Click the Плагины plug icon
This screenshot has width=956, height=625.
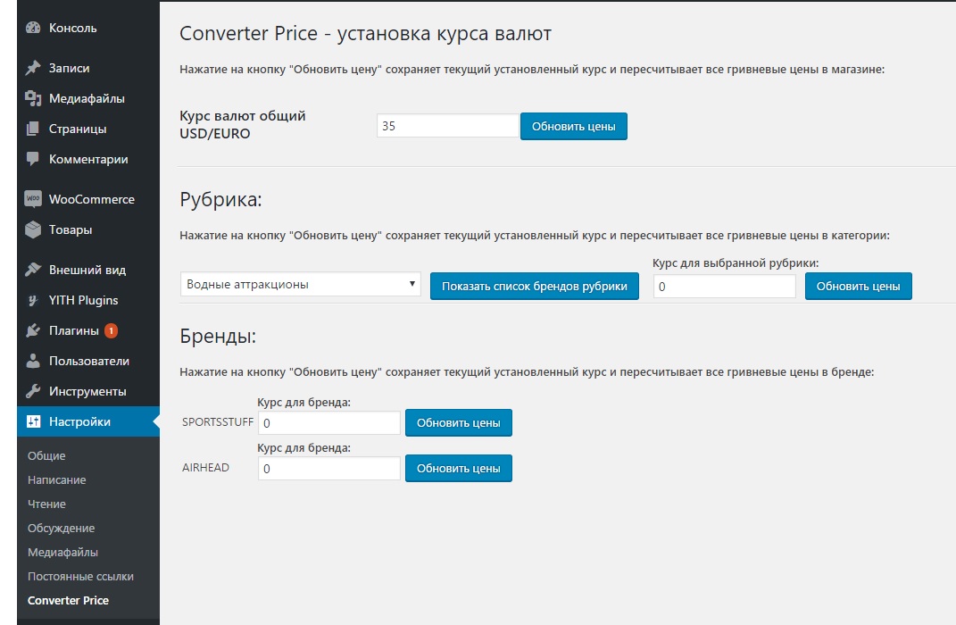[x=33, y=331]
